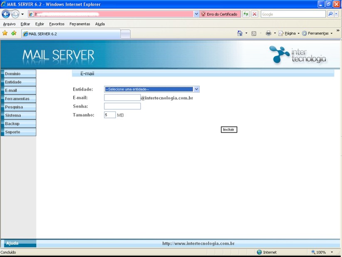This screenshot has height=257, width=342.
Task: Open the Favoritos menu
Action: (x=57, y=24)
